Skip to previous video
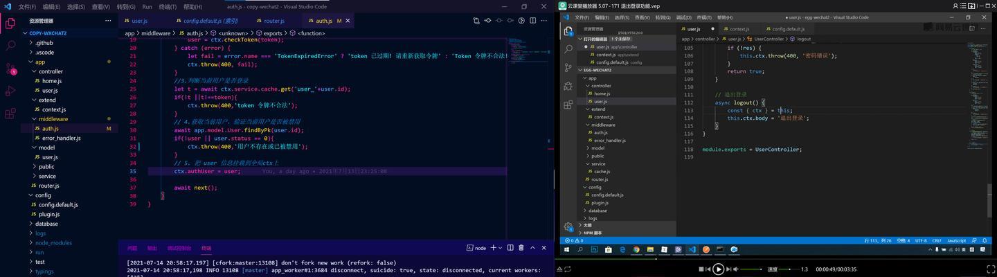997x277 pixels. [x=708, y=269]
